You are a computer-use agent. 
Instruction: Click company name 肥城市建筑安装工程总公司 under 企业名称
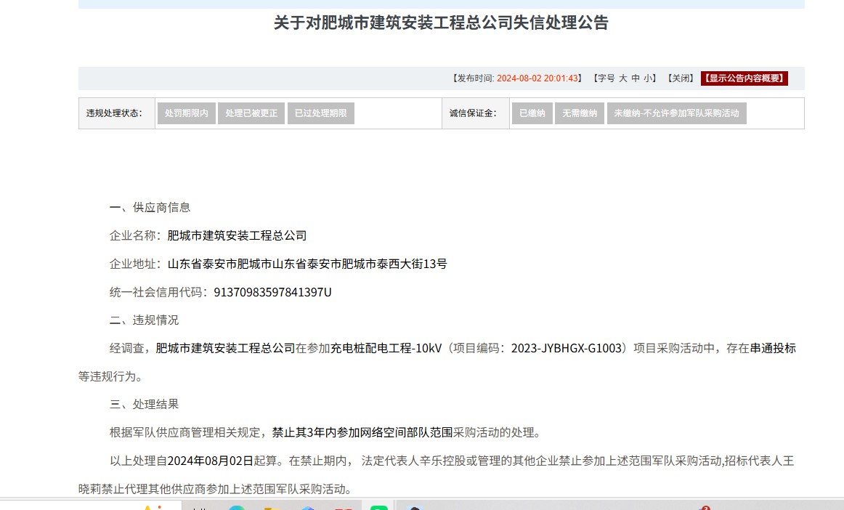click(x=237, y=235)
